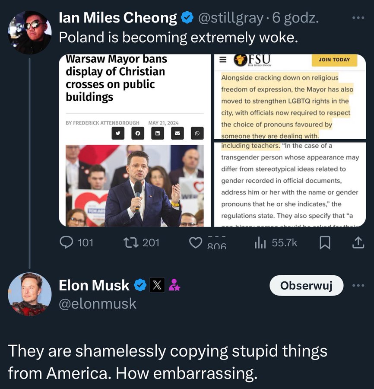Share the tweet via upload icon
Image resolution: width=374 pixels, height=389 pixels.
358,243
